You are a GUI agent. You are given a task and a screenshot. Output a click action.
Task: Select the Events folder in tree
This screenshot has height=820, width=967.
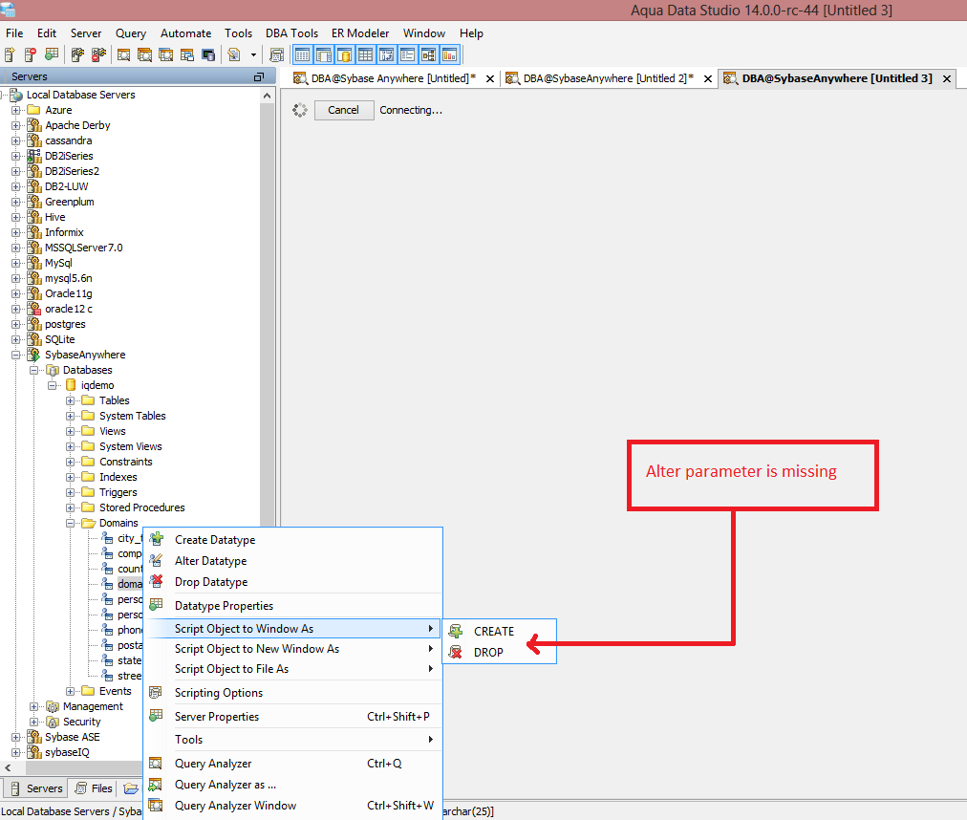pos(116,691)
